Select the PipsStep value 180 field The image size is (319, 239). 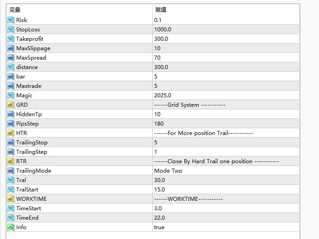pyautogui.click(x=159, y=124)
